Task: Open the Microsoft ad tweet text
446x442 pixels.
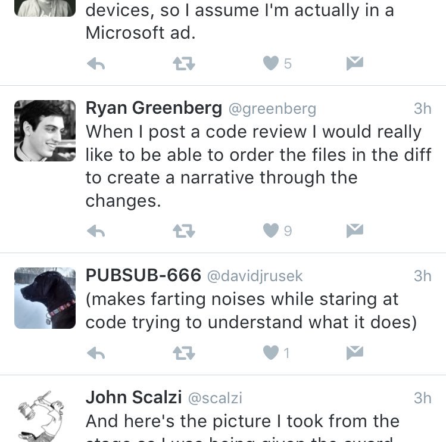Action: (x=239, y=21)
